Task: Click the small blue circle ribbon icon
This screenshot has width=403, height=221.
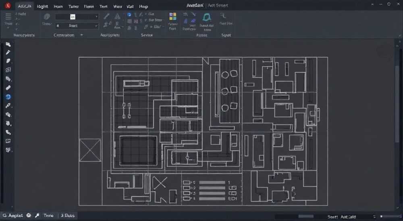Action: click(129, 14)
